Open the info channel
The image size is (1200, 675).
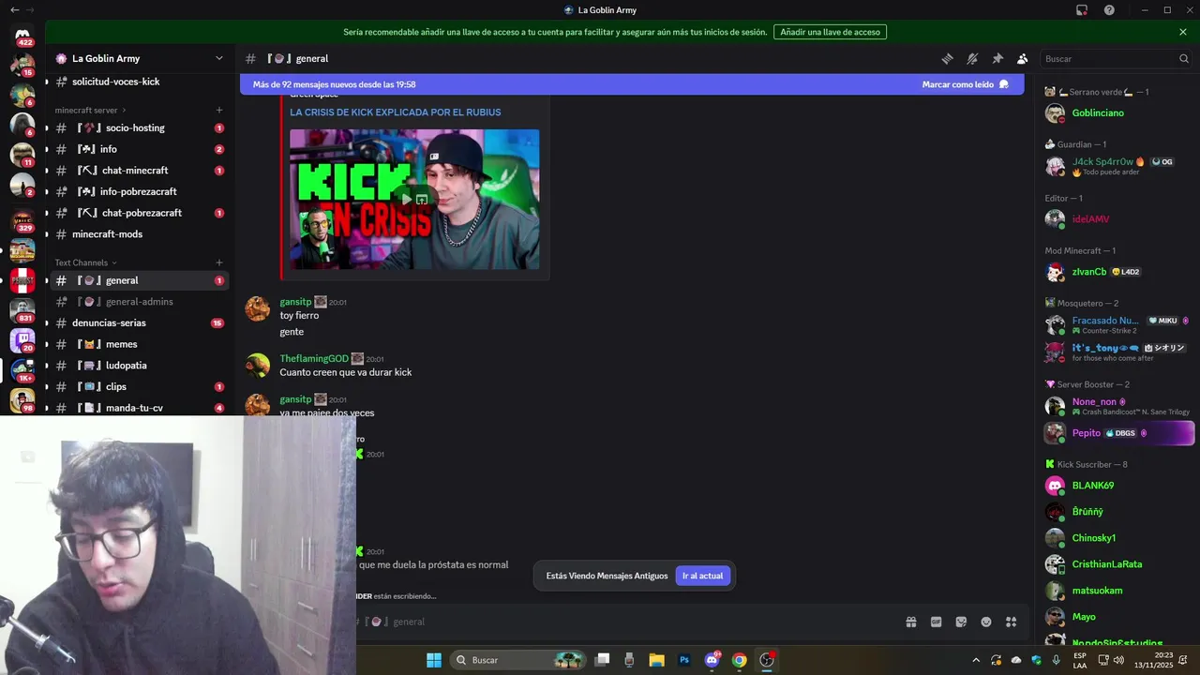pos(139,149)
